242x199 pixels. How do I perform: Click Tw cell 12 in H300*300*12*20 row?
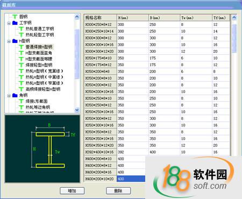(196, 51)
